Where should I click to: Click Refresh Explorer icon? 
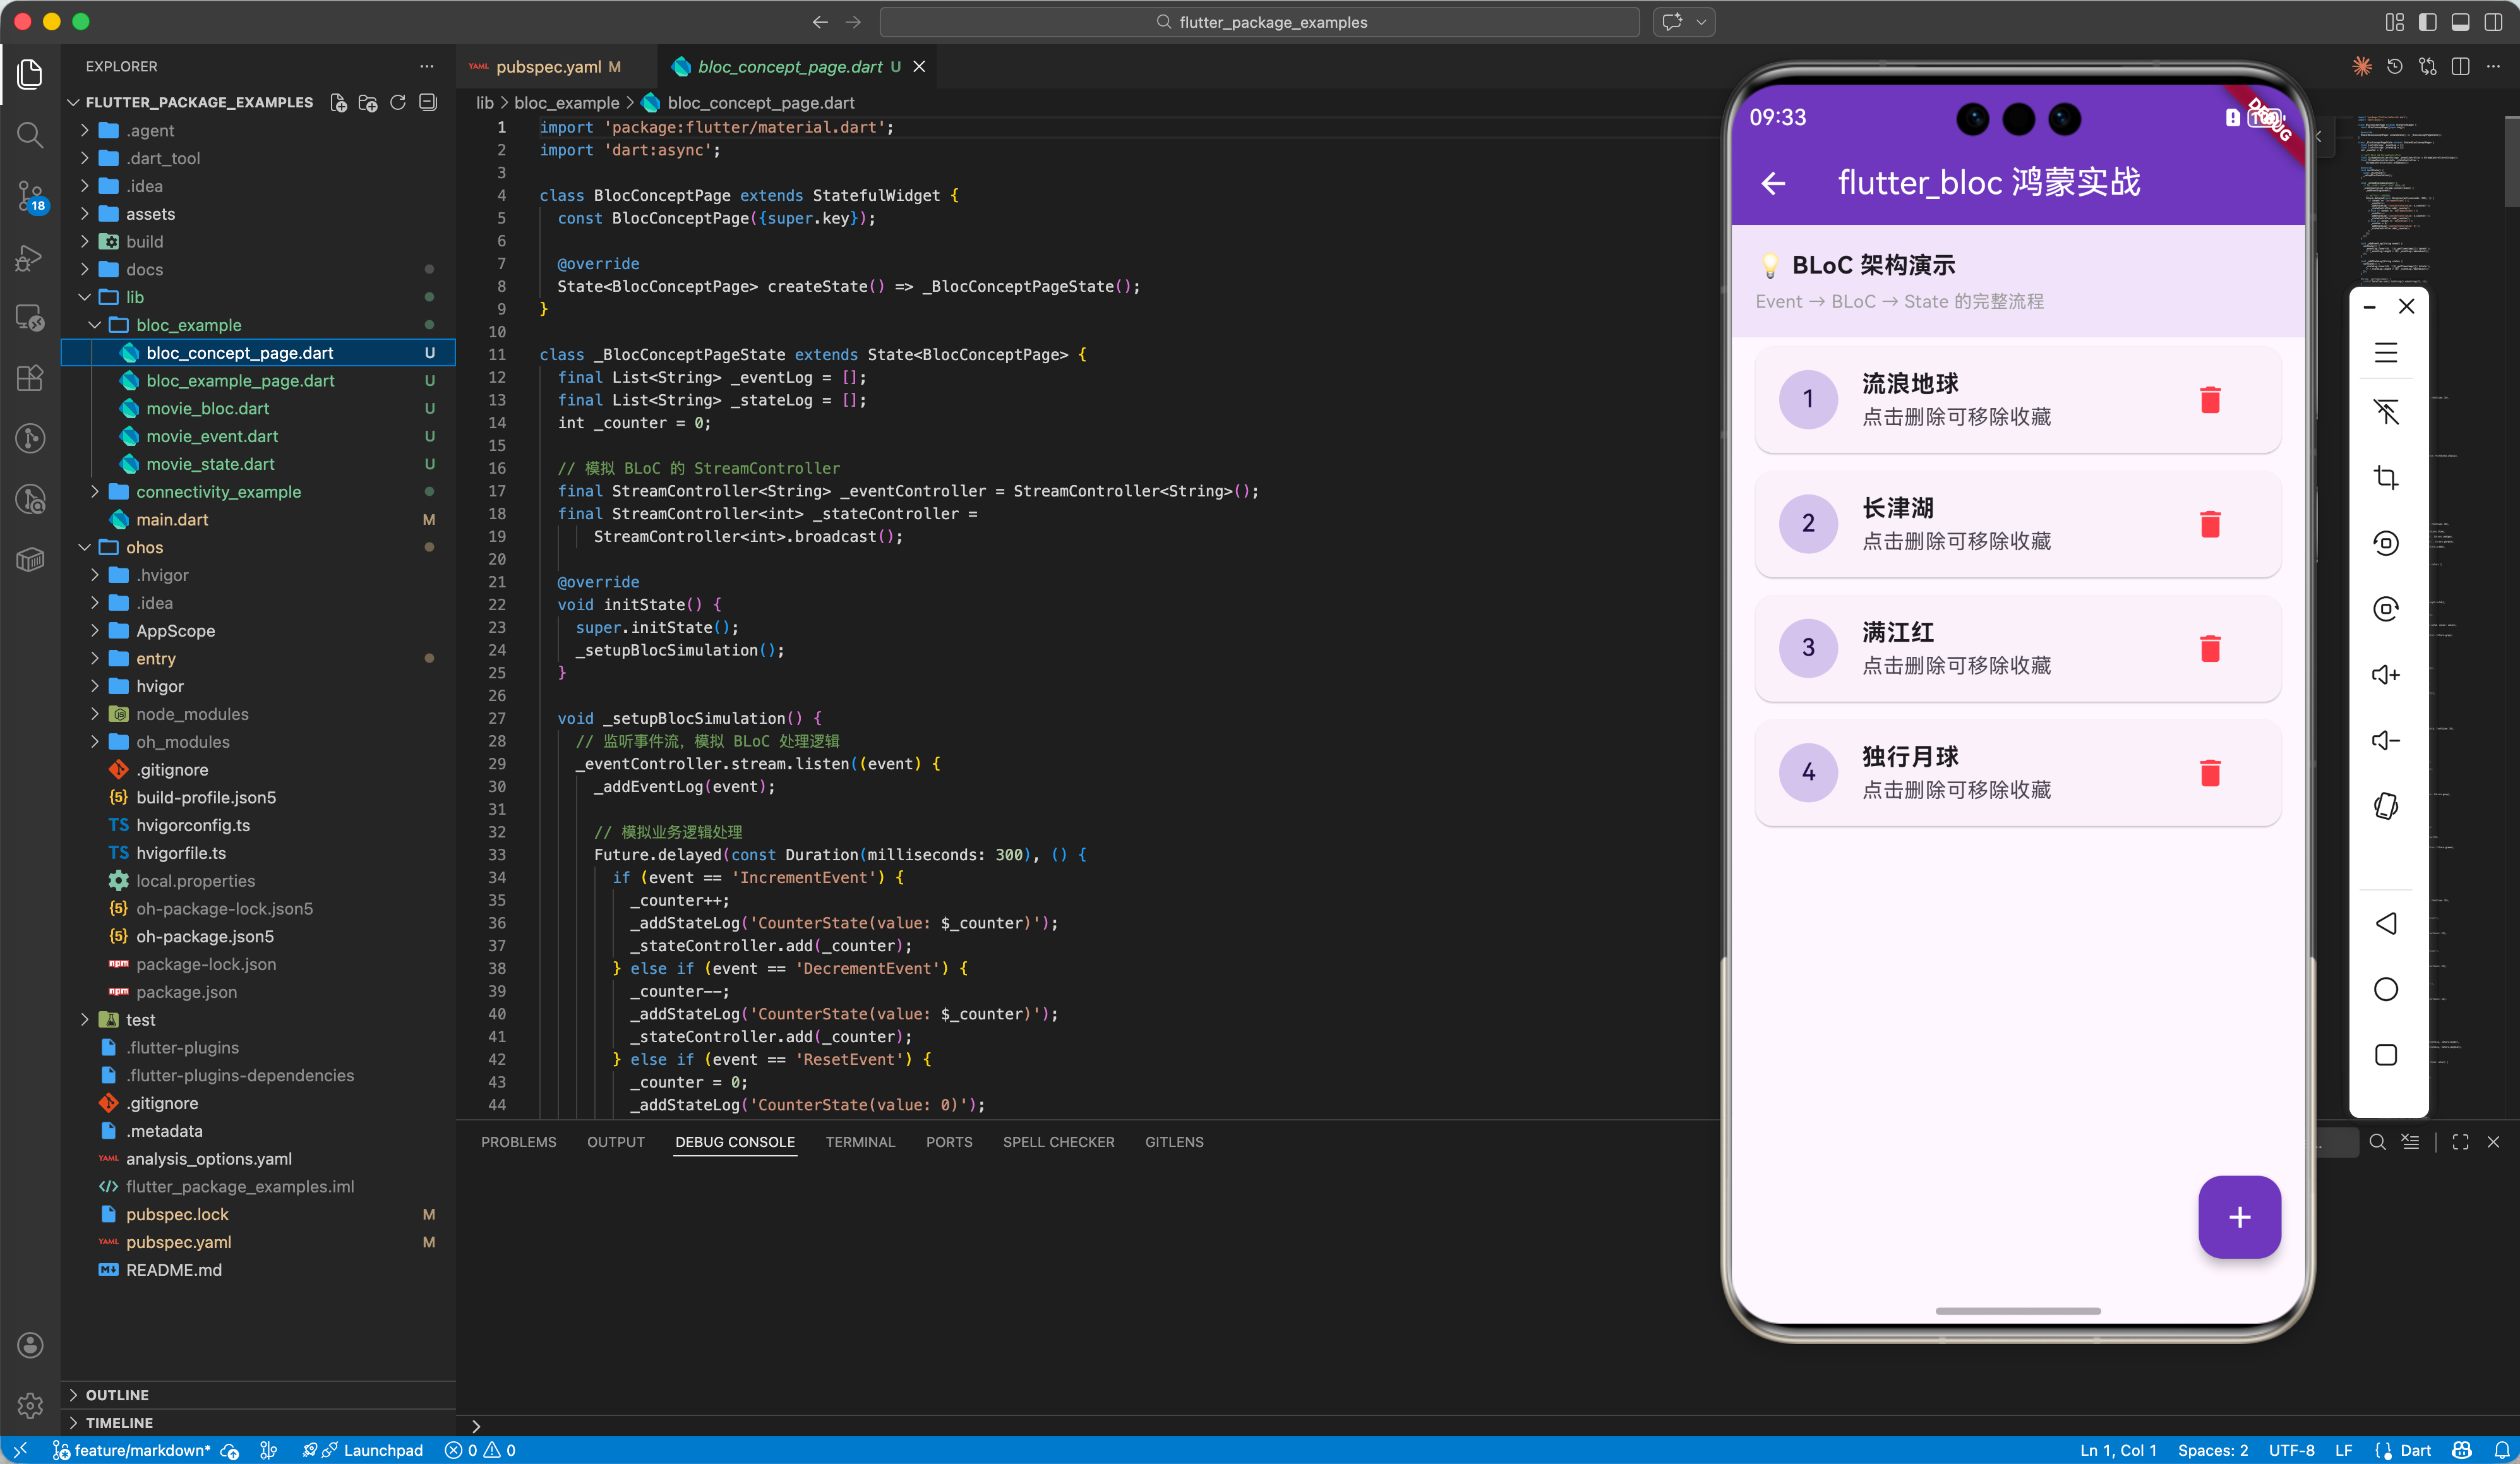coord(398,103)
